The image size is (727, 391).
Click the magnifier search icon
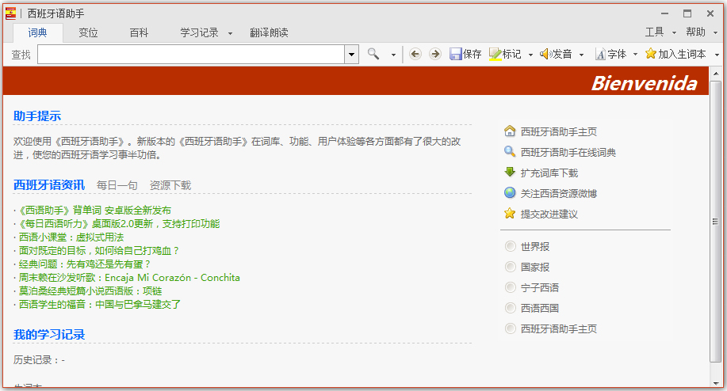click(373, 54)
